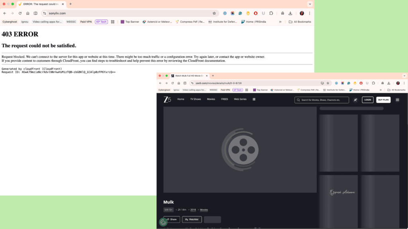Focus the sonyliv.com address bar

130,13
